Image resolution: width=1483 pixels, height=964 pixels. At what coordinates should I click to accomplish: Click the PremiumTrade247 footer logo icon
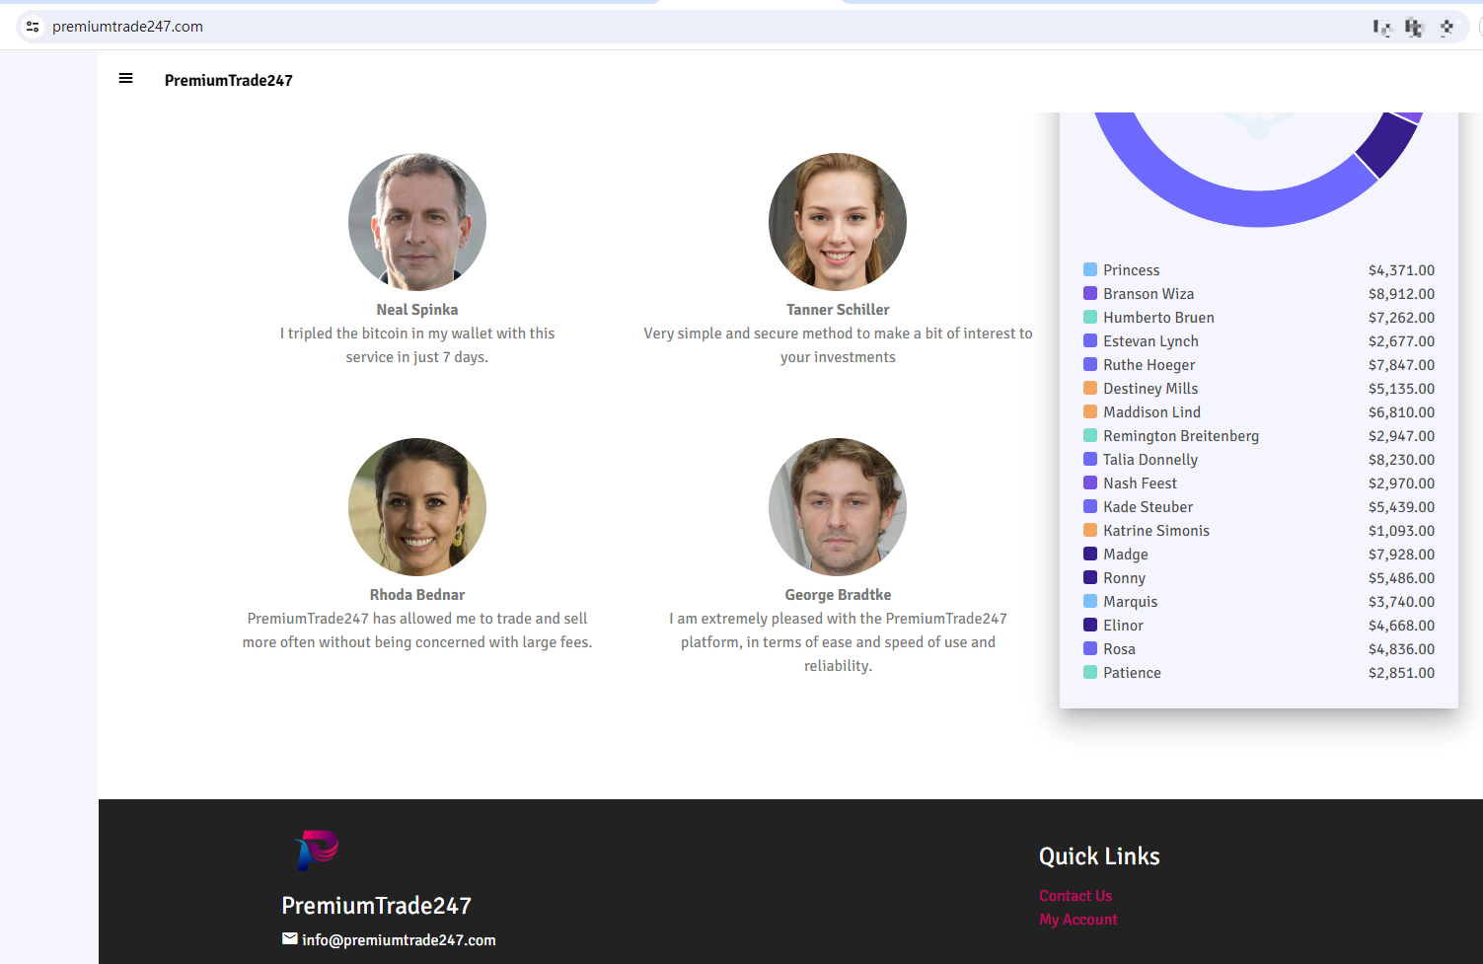tap(317, 850)
